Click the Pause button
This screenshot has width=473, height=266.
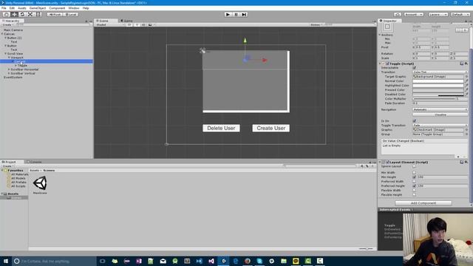tap(236, 15)
